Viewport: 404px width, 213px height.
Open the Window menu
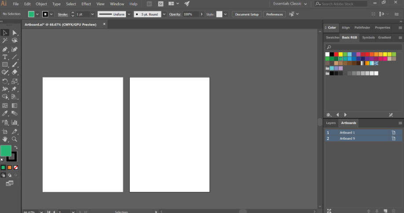tap(117, 4)
